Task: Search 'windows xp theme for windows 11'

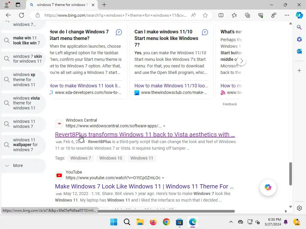Action: tap(24, 80)
